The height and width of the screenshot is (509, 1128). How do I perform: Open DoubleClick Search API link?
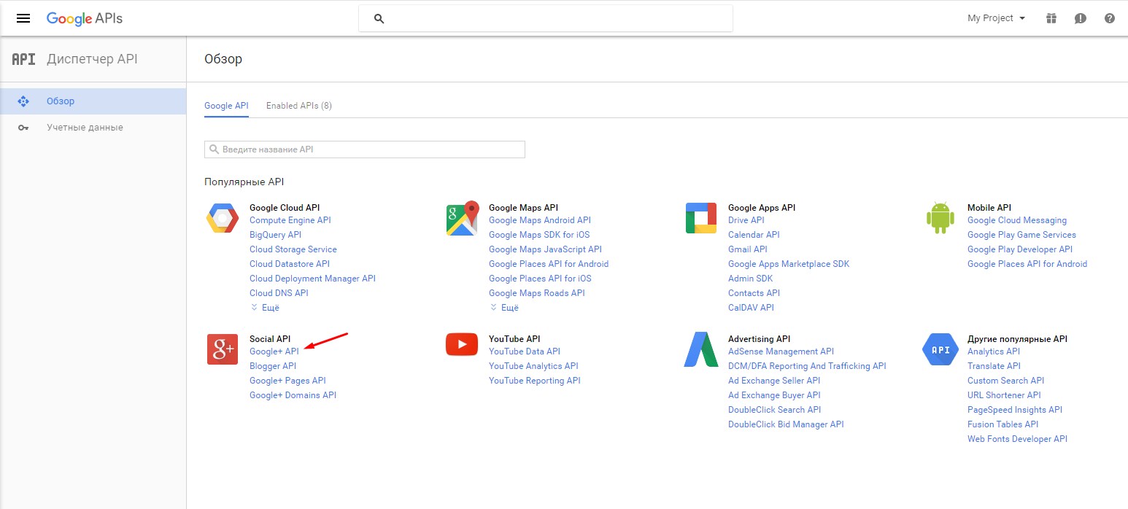click(x=774, y=410)
